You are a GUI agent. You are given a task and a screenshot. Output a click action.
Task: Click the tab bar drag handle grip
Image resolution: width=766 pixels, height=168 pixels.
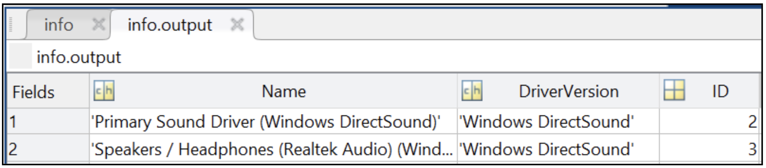[x=11, y=24]
